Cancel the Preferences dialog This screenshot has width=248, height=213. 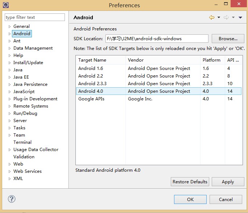click(226, 199)
